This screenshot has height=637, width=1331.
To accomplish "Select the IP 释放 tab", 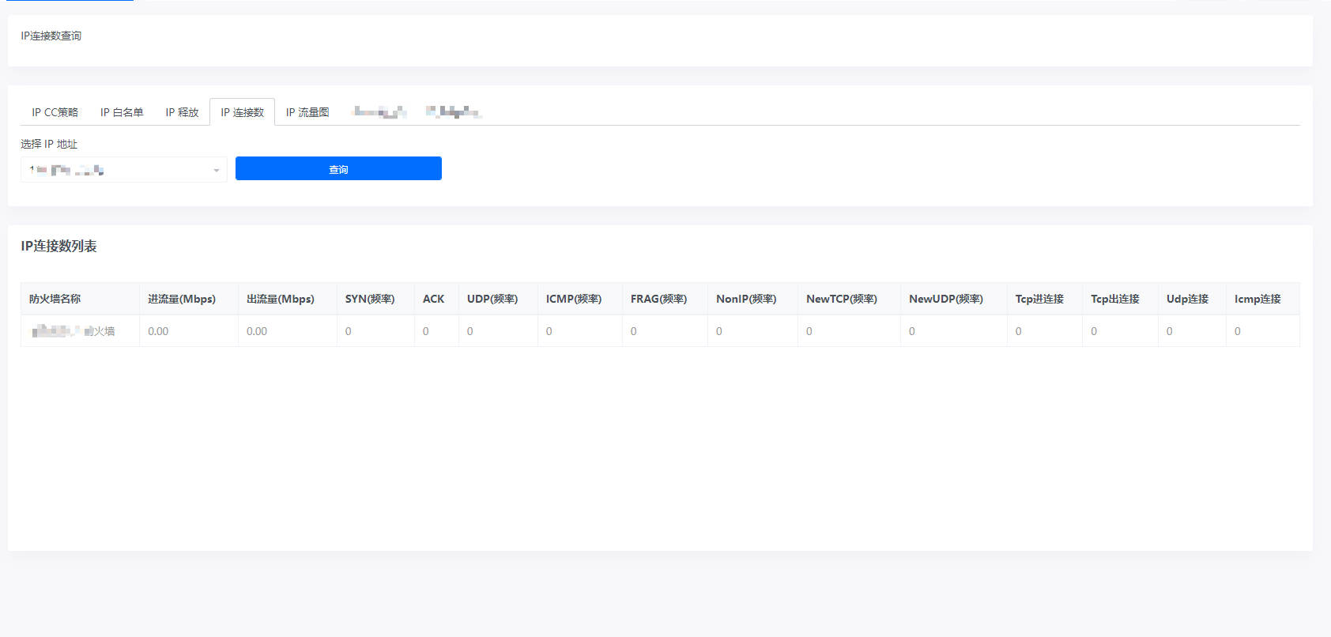I will [x=182, y=112].
